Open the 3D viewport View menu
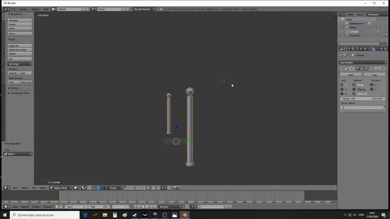The height and width of the screenshot is (219, 390). 15,188
